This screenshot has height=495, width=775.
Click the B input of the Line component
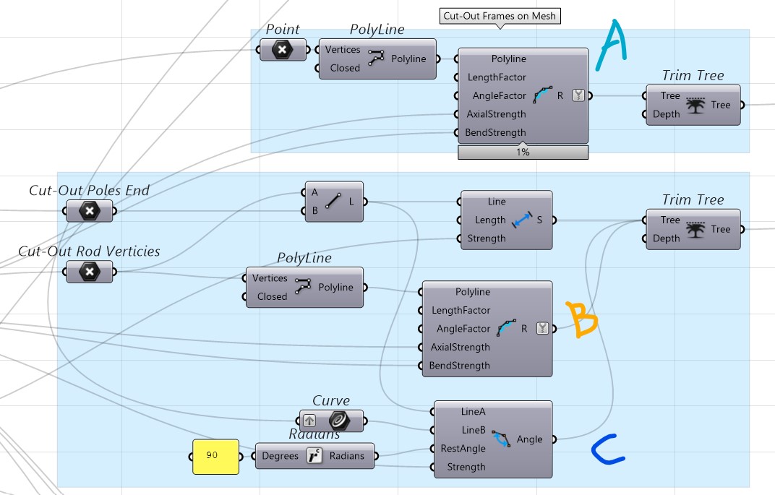tap(315, 210)
